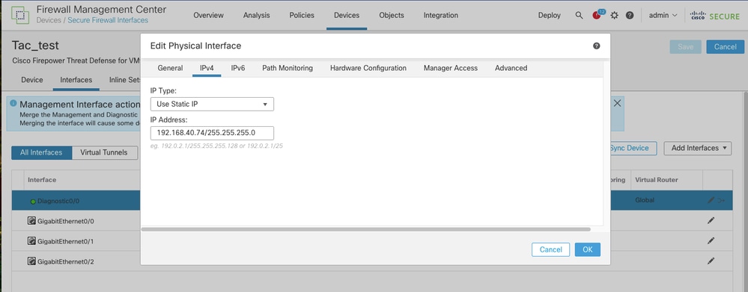Edit GigabitEthernet0/0 using its pencil icon
Image resolution: width=748 pixels, height=292 pixels.
tap(711, 220)
